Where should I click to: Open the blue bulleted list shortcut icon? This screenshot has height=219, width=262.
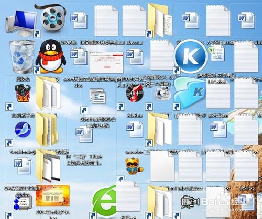click(x=23, y=203)
